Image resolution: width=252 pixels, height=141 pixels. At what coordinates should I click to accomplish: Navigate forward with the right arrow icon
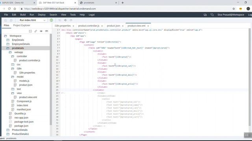click(x=71, y=20)
